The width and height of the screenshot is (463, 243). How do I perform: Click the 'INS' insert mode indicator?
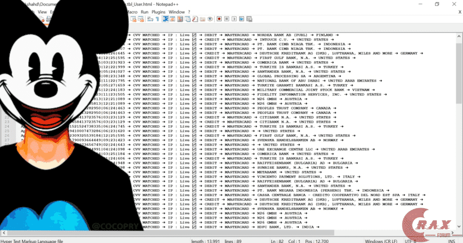pyautogui.click(x=452, y=241)
